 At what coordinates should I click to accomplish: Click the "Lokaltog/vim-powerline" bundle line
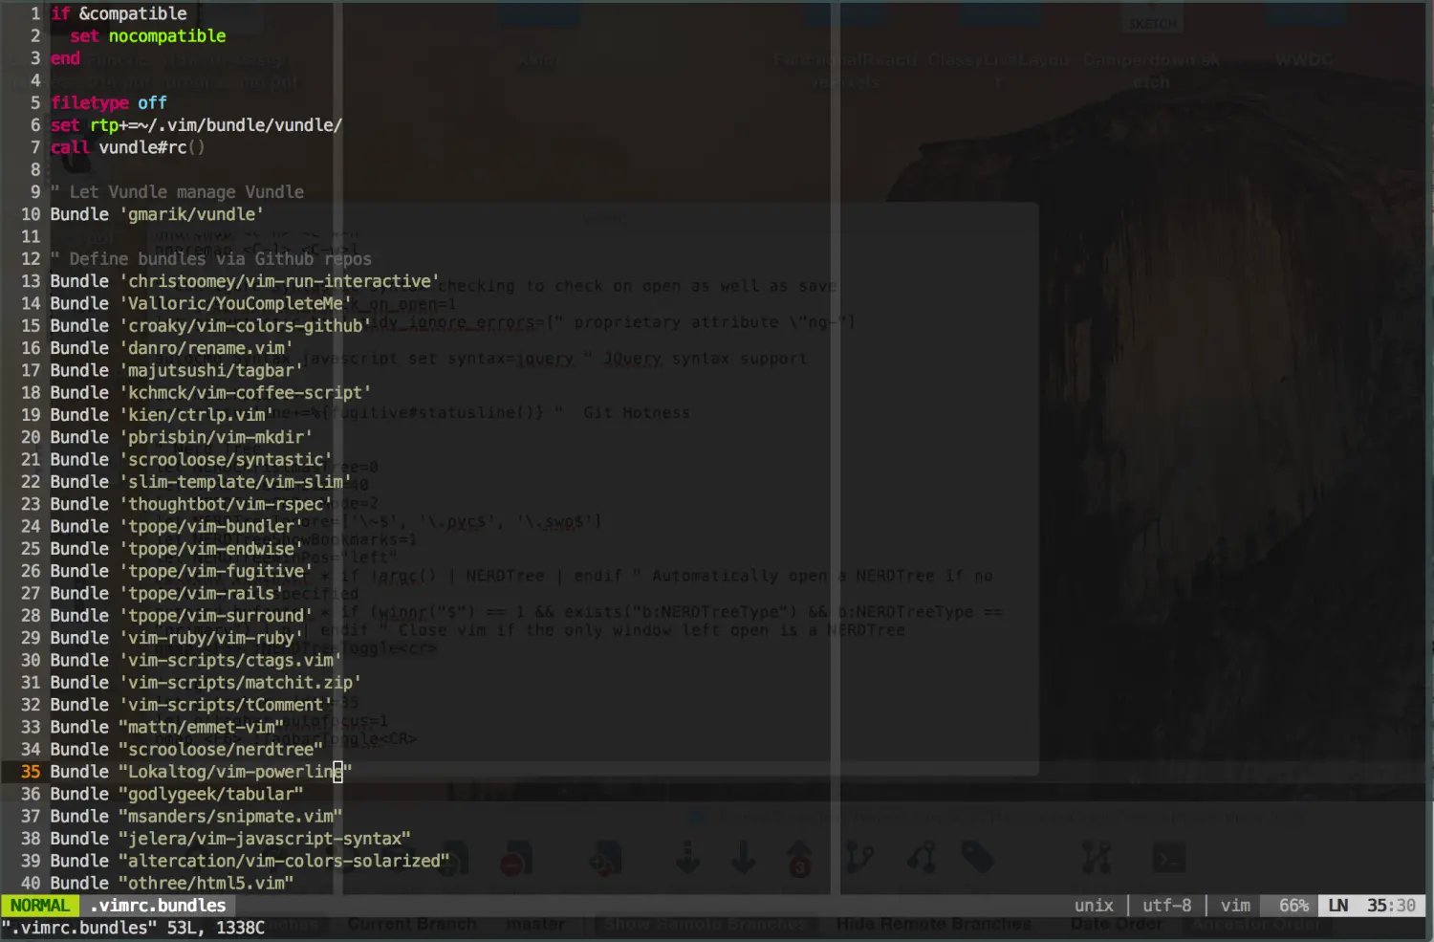201,772
